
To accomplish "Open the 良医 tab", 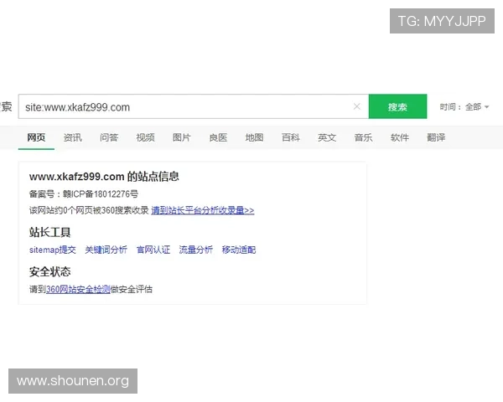I will 218,137.
